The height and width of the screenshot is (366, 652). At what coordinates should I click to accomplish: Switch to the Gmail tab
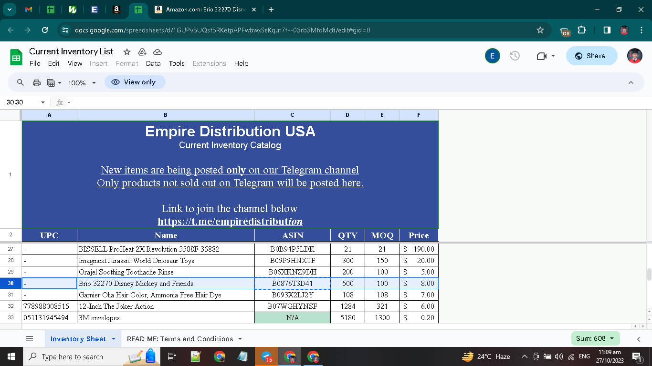point(28,10)
